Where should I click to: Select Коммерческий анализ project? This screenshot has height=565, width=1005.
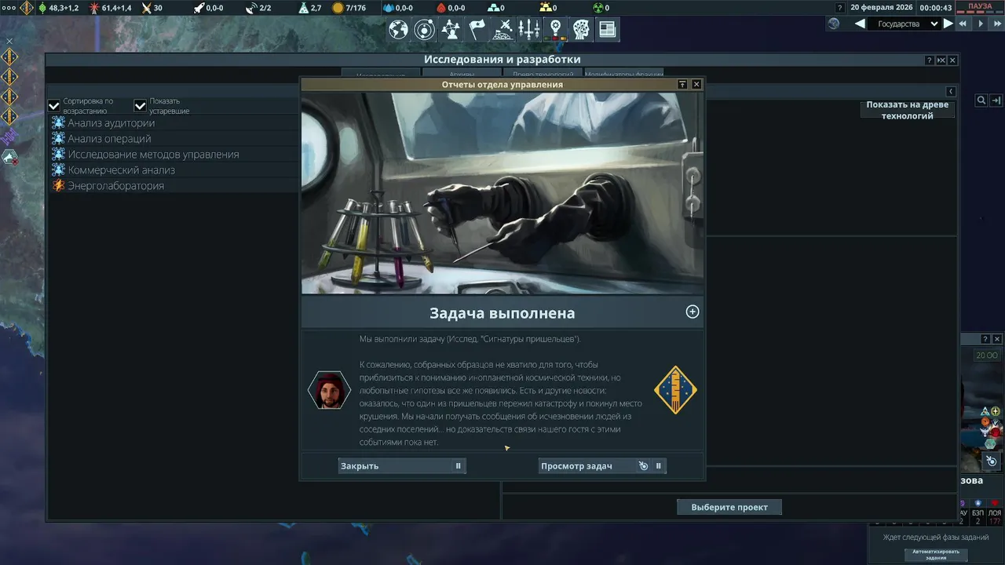click(x=173, y=170)
